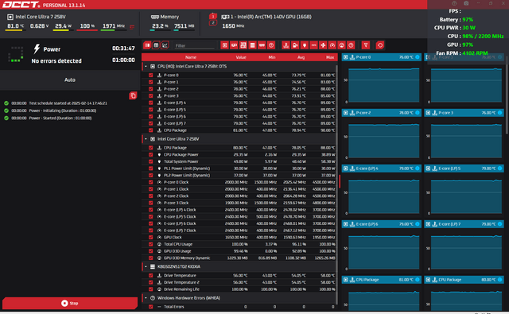509x314 pixels.
Task: Uncheck the Drive Remaining Life checkbox
Action: click(x=150, y=289)
